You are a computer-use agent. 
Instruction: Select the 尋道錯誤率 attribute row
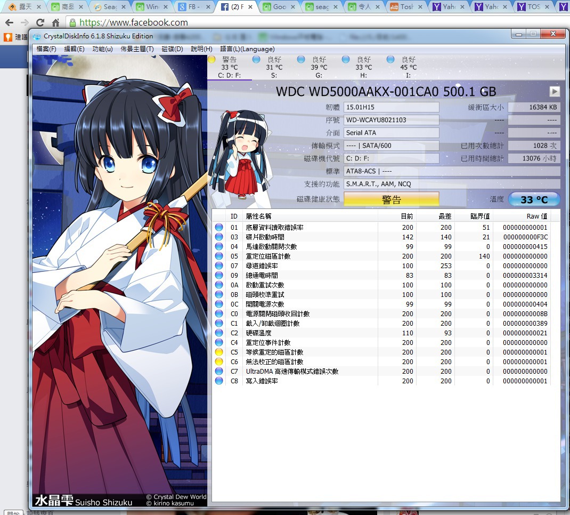(381, 266)
